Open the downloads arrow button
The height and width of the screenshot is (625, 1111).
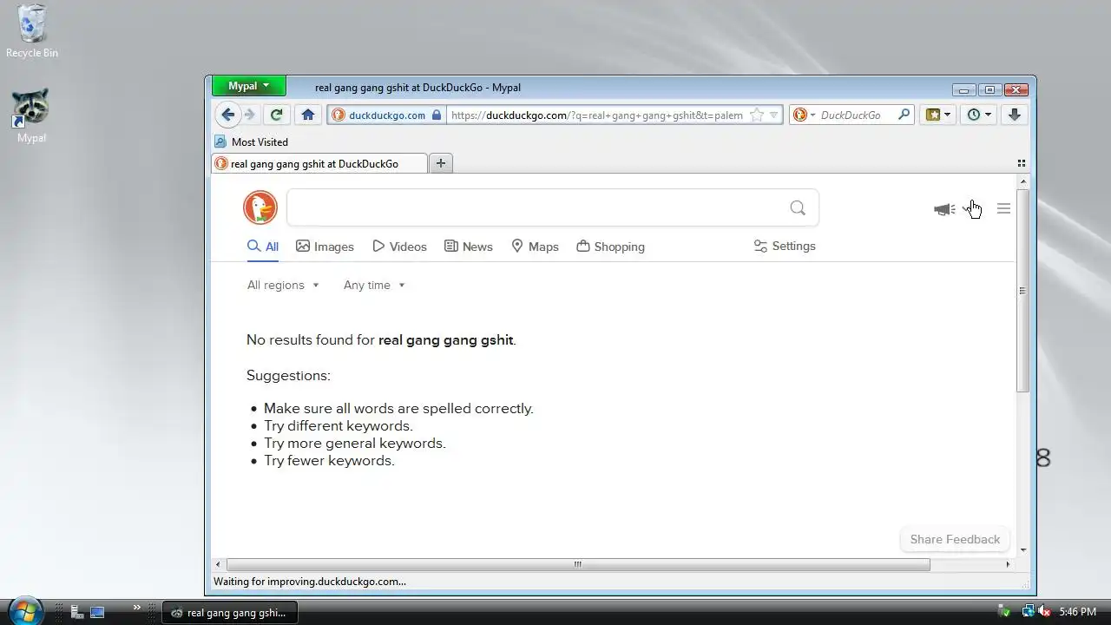coord(1014,115)
